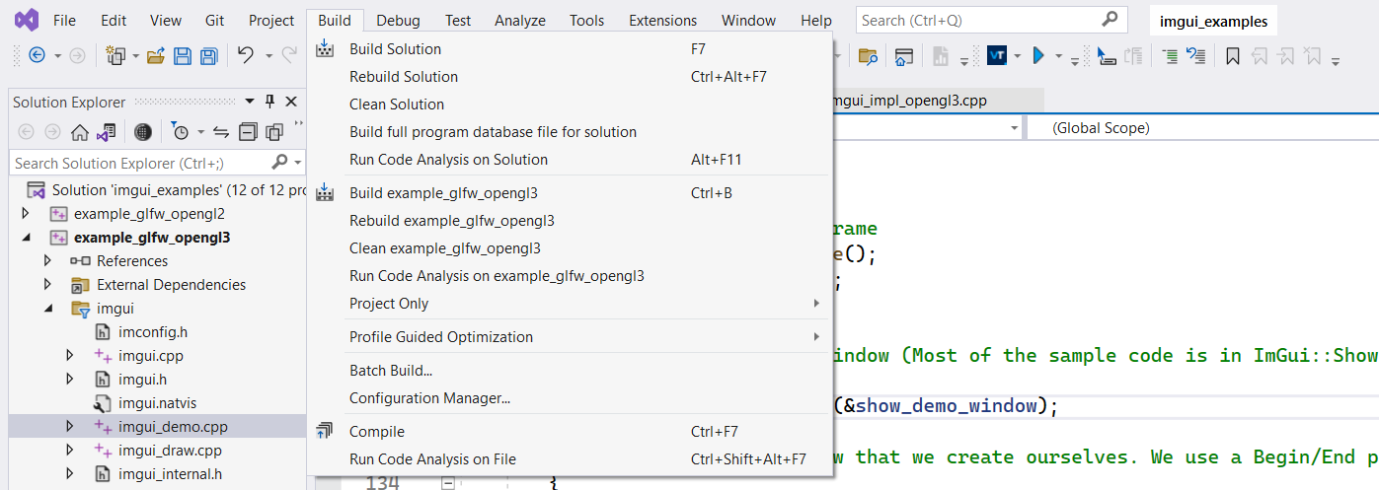Expand the imgui.cpp file node
The image size is (1379, 490).
coord(69,356)
